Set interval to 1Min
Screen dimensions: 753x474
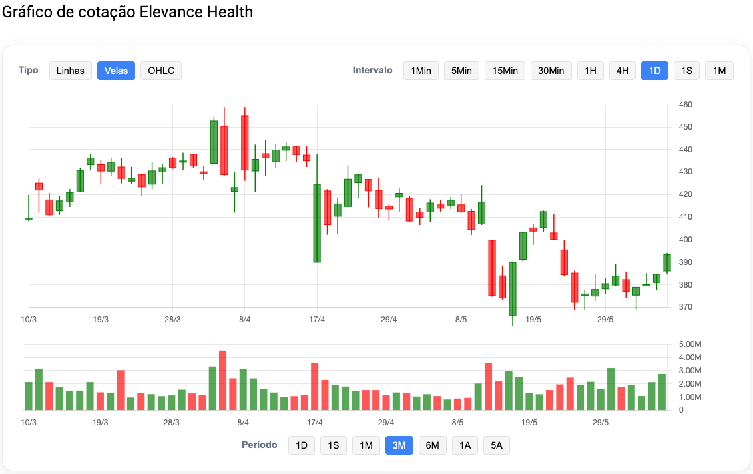point(421,71)
